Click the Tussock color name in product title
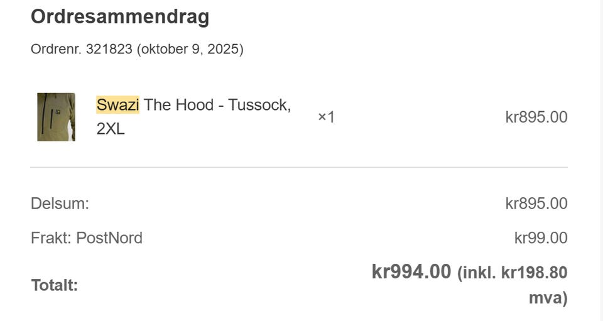This screenshot has width=603, height=321. coord(259,105)
